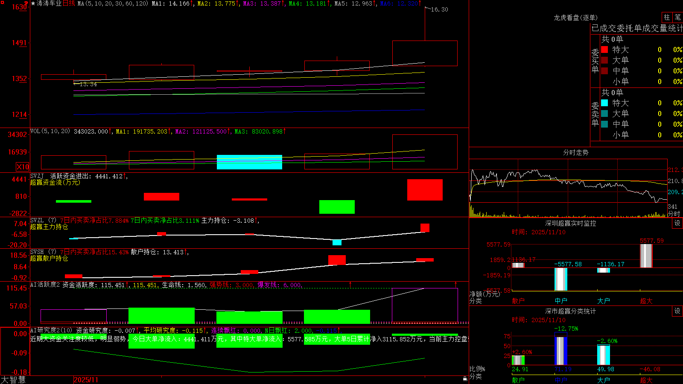Click the red question mark icon above the price axis
683x384 pixels.
26,3
